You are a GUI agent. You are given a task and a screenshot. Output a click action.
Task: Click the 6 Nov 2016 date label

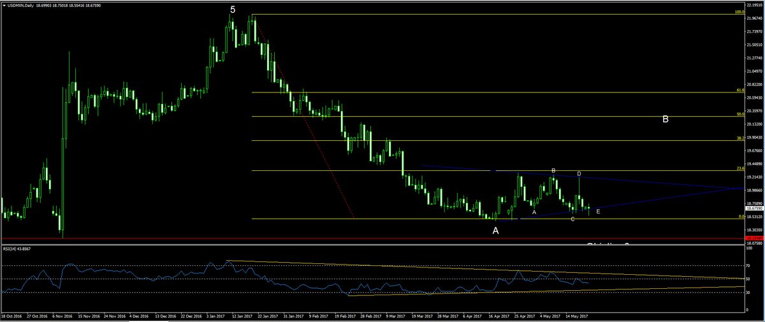point(62,316)
